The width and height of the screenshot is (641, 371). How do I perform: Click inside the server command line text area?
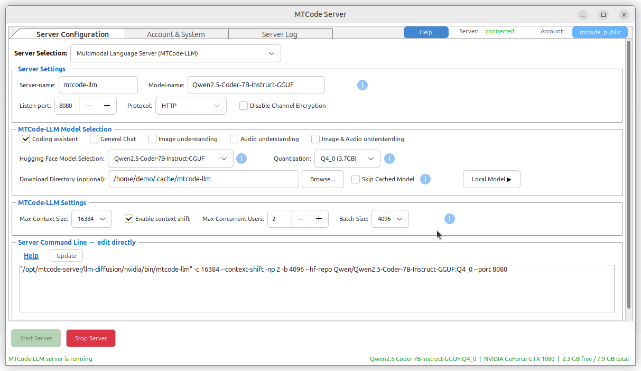click(x=317, y=289)
